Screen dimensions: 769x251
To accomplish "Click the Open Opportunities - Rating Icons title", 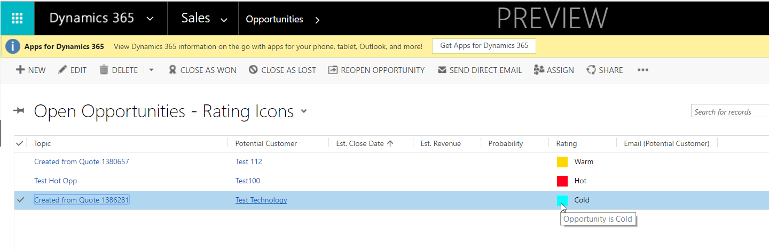I will click(x=164, y=111).
